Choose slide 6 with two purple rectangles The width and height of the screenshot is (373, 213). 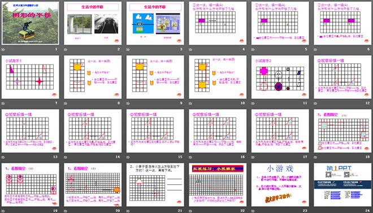[342, 23]
